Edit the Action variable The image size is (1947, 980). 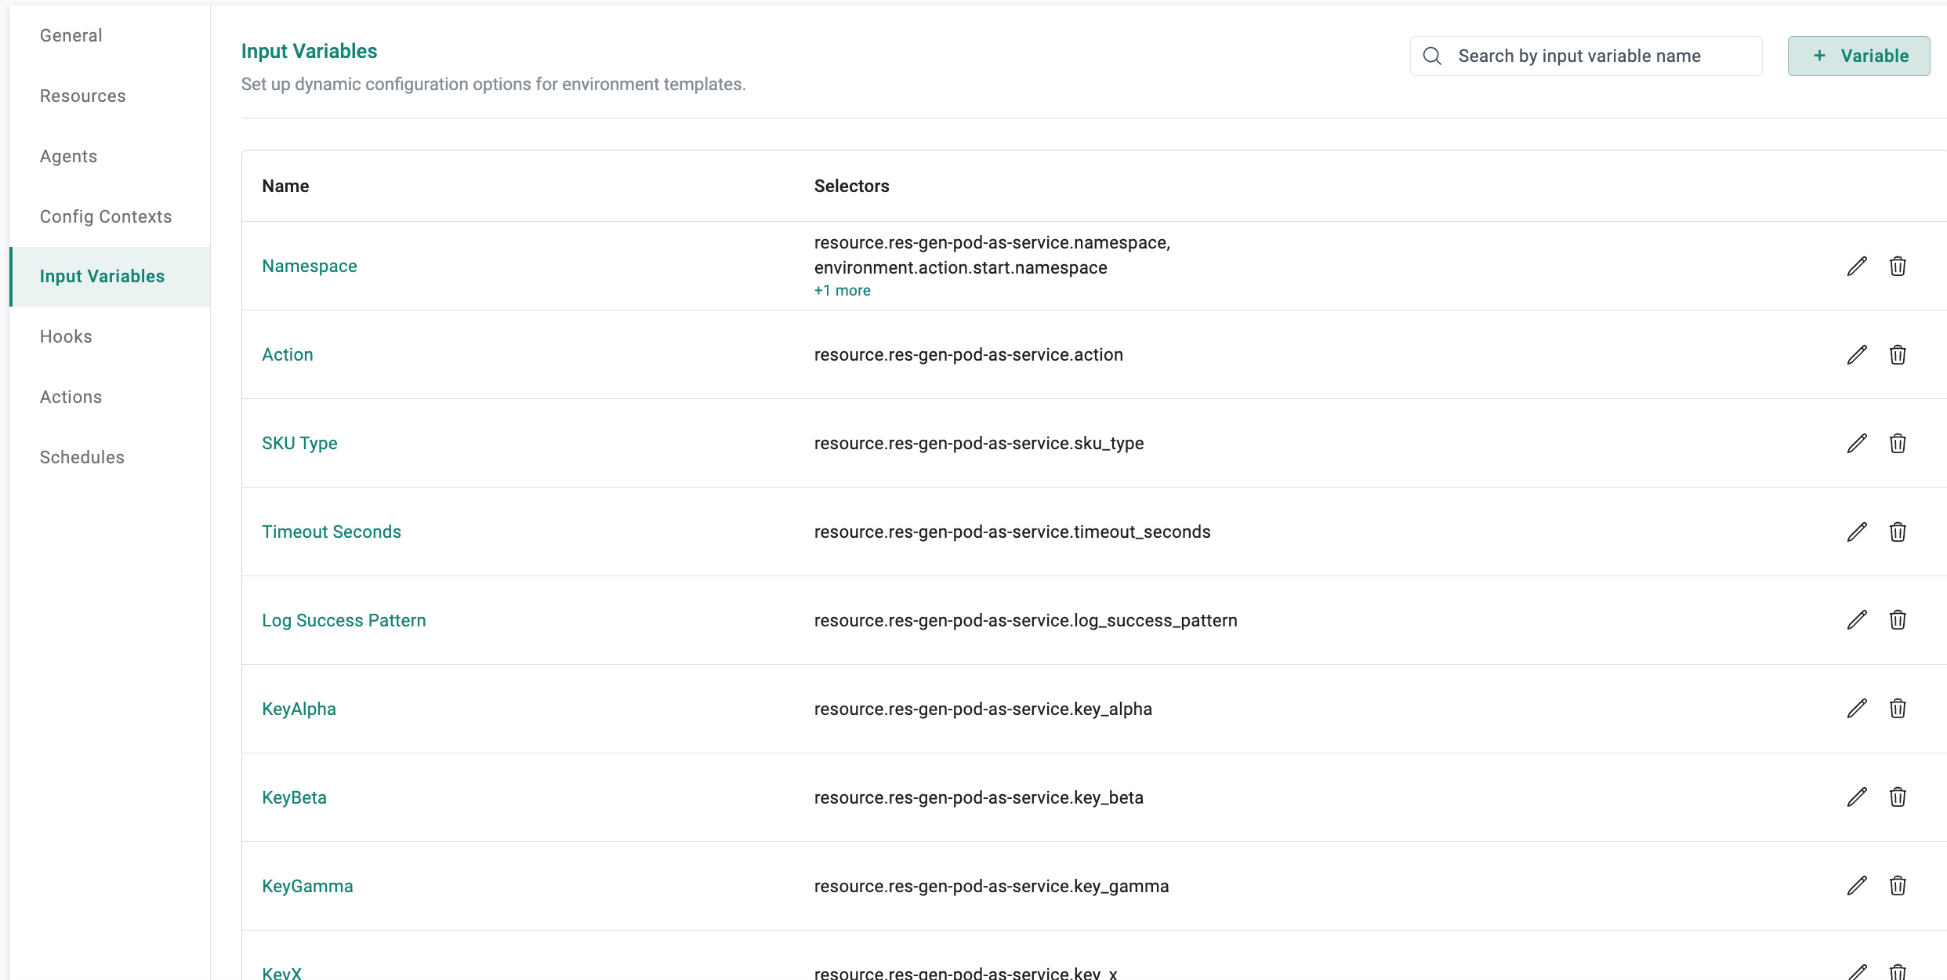pos(1856,355)
